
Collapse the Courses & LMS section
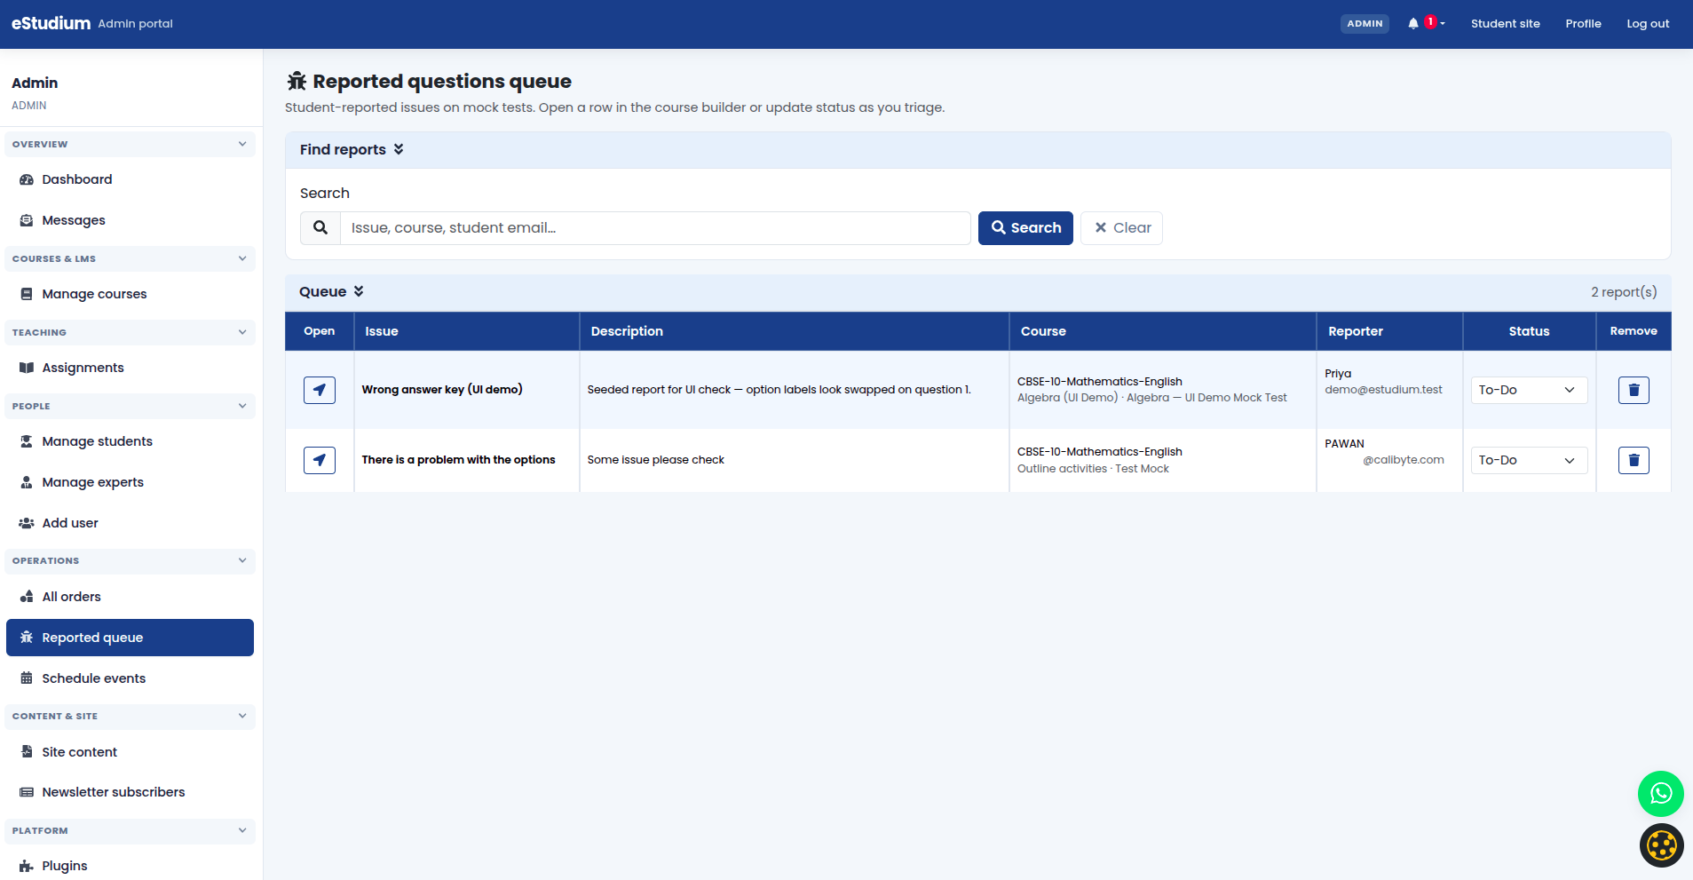click(x=130, y=258)
